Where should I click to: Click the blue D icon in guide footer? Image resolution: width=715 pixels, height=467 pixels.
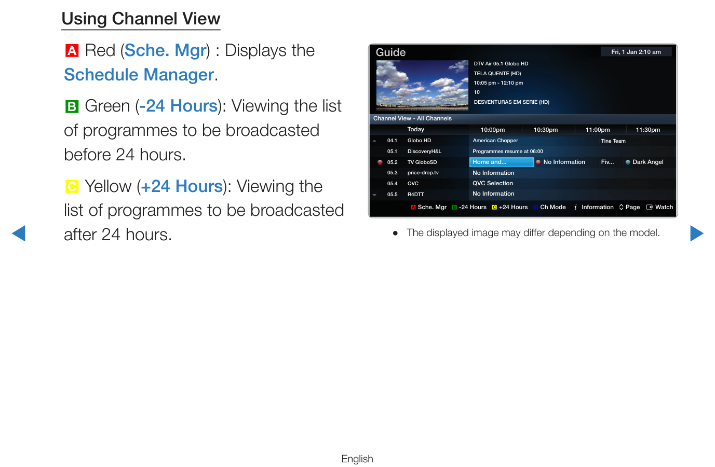pyautogui.click(x=536, y=207)
